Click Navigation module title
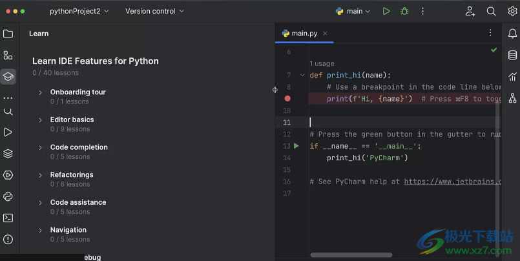 pyautogui.click(x=68, y=229)
